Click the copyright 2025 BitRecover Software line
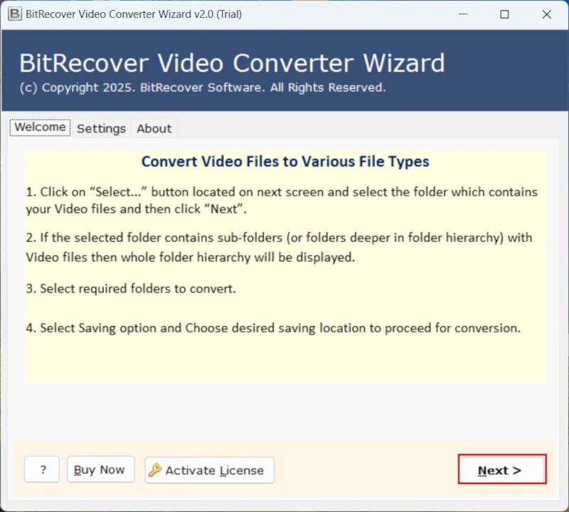This screenshot has width=569, height=512. pyautogui.click(x=203, y=88)
